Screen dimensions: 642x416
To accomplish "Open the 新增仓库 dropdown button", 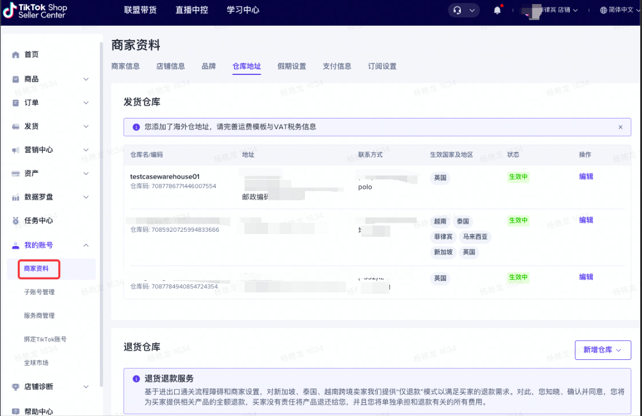I will [x=602, y=350].
